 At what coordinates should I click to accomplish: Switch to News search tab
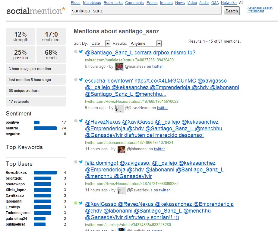pos(180,3)
